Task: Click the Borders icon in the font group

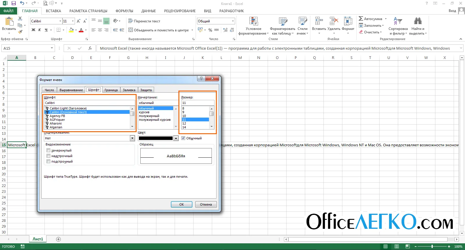Action: point(59,30)
